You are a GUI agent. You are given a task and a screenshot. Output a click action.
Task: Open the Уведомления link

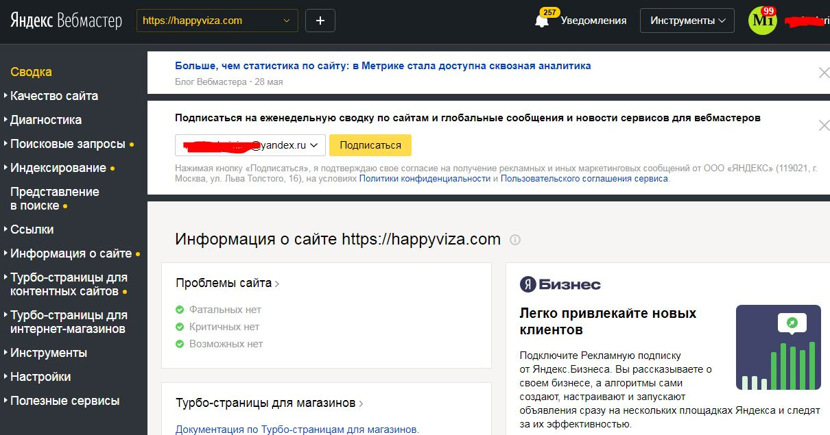coord(593,21)
